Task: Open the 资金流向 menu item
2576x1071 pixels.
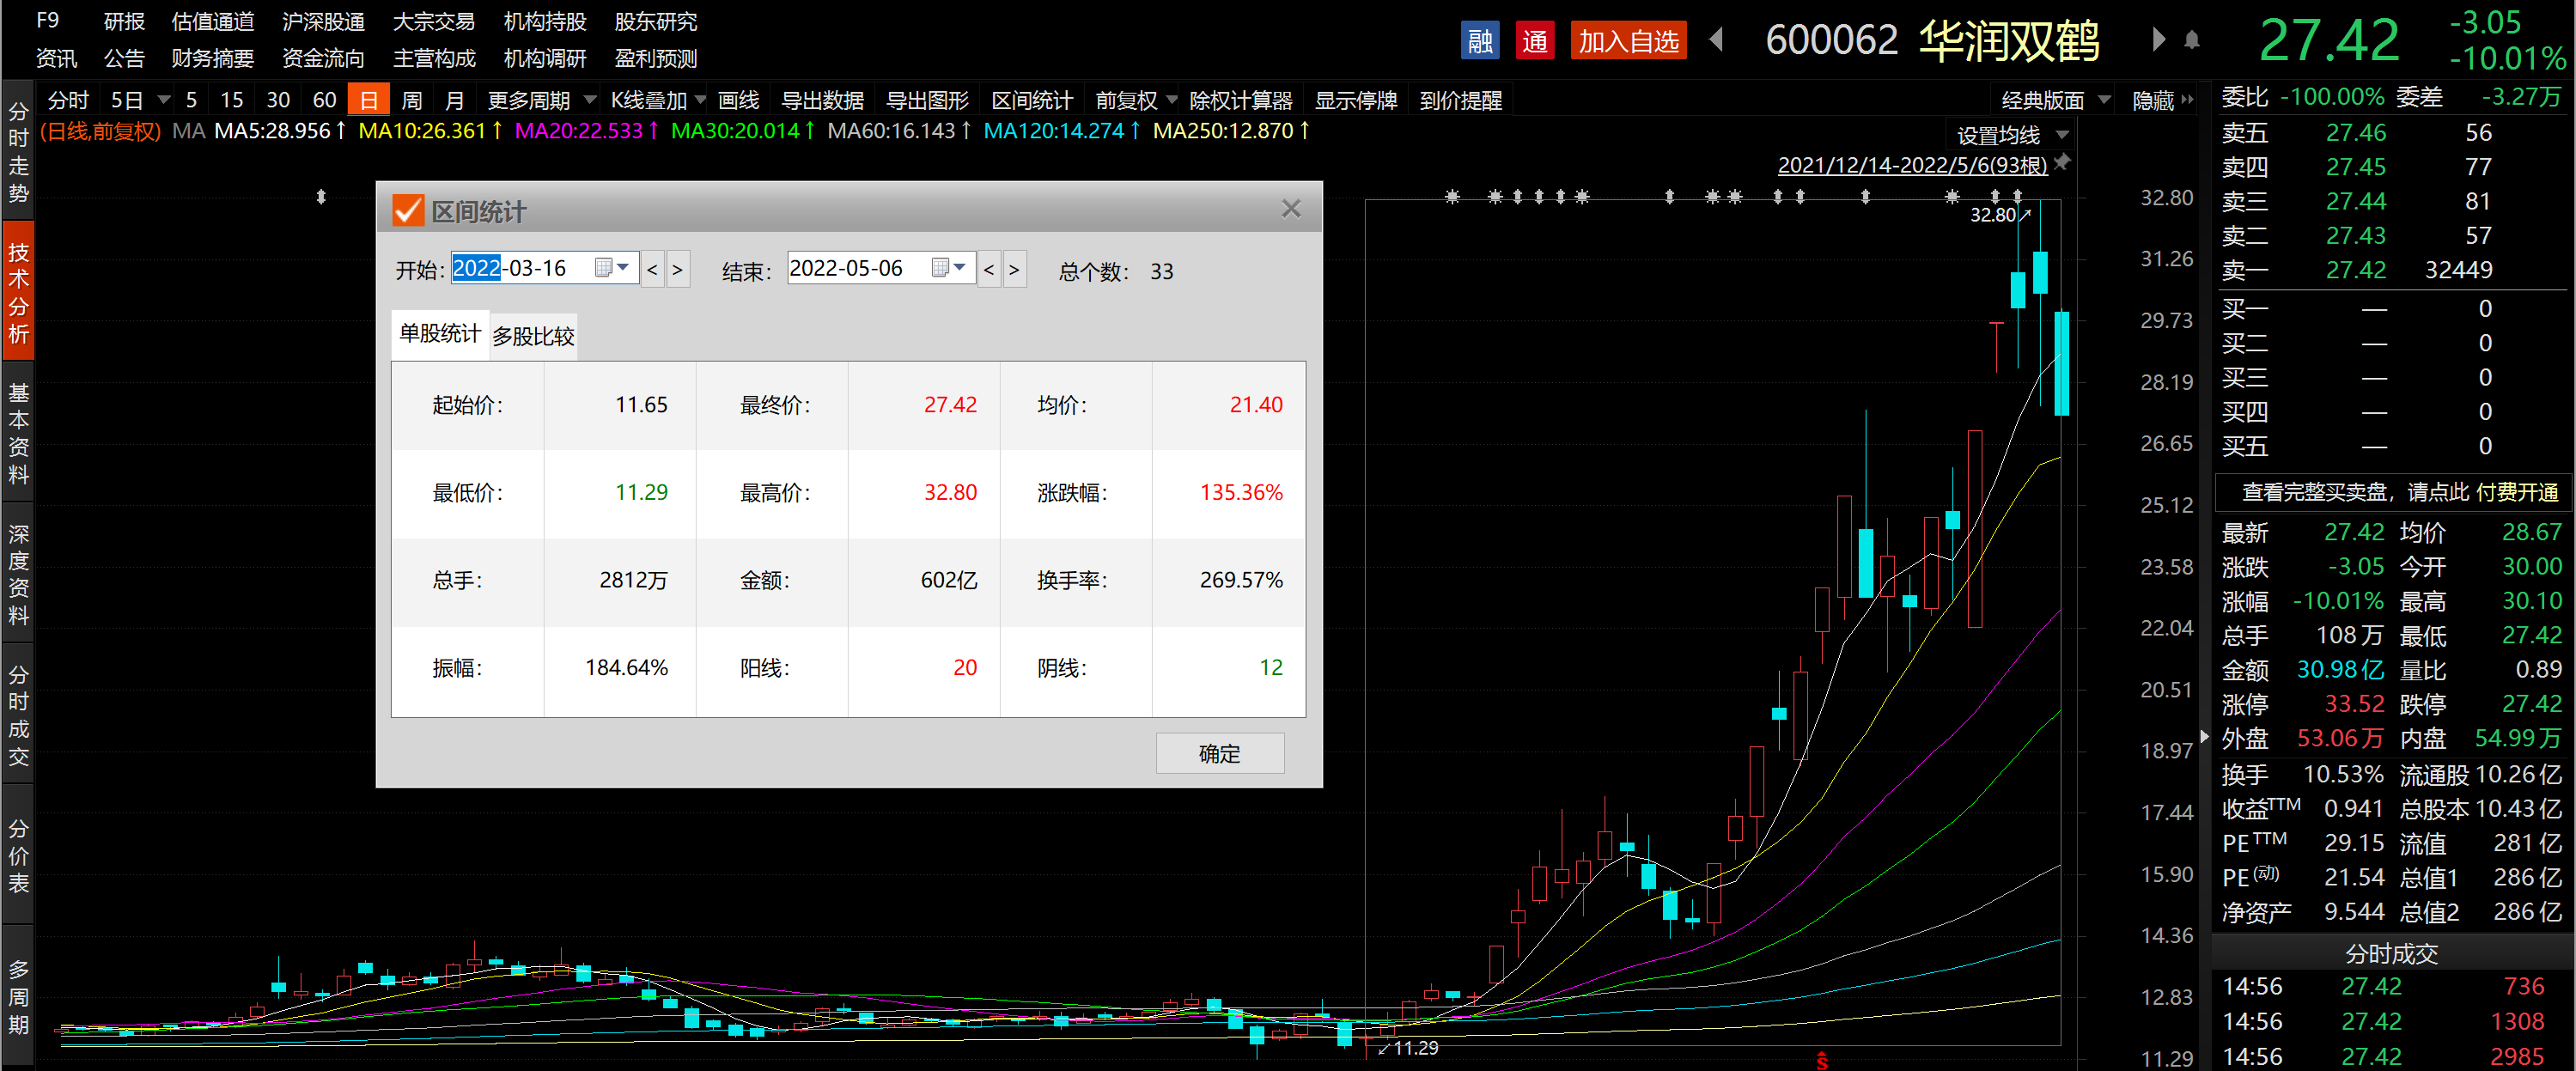Action: (x=323, y=59)
